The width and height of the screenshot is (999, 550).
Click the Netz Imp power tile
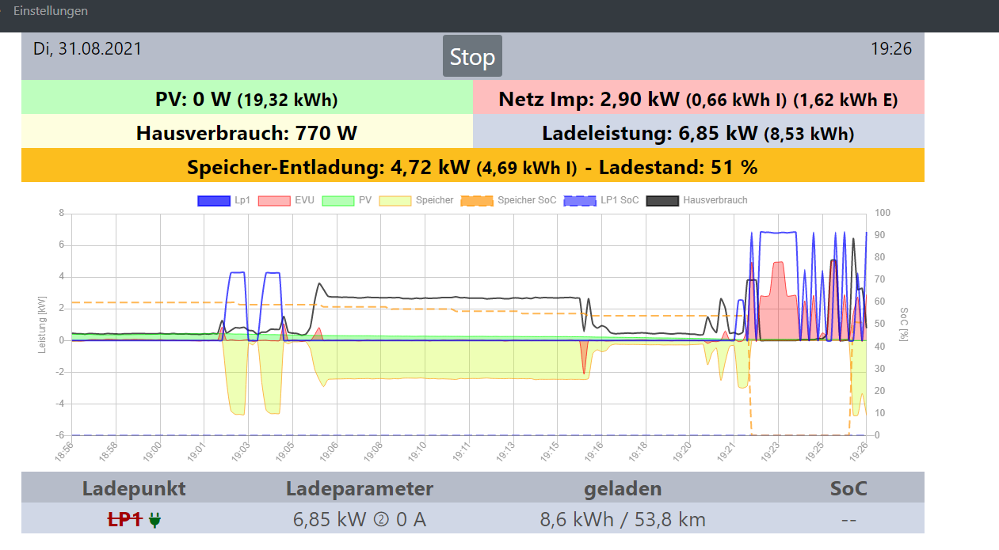point(698,100)
